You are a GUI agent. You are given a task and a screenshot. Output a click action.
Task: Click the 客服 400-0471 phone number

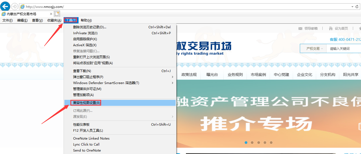(345, 39)
